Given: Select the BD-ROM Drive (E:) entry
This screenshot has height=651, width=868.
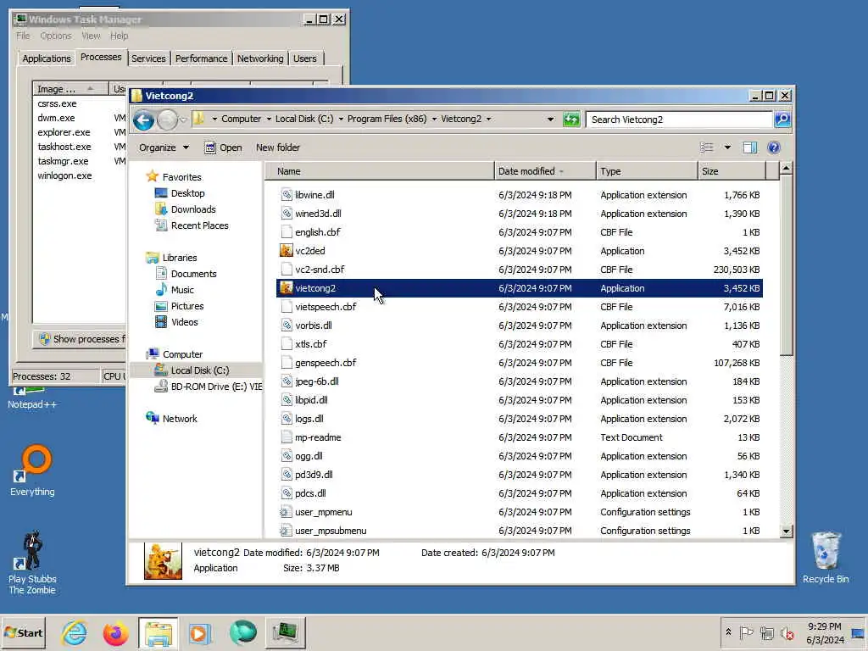Looking at the screenshot, I should [x=209, y=387].
